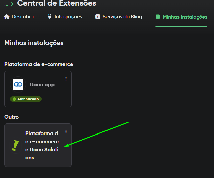Click the Central de Extensões page title
The width and height of the screenshot is (214, 178).
click(x=57, y=3)
